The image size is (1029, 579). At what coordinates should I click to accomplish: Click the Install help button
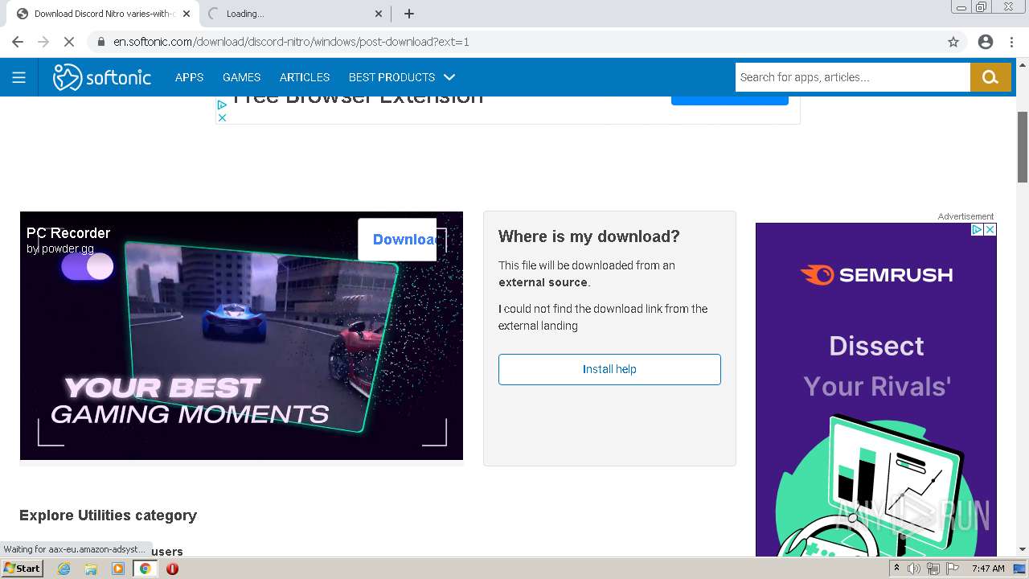click(609, 369)
